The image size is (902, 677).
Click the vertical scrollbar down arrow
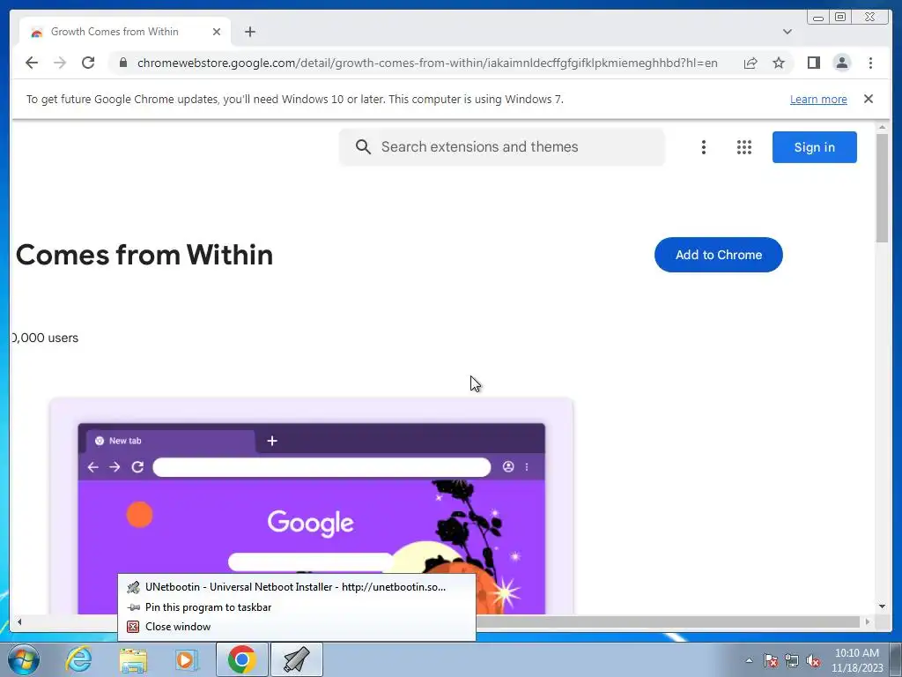coord(883,606)
